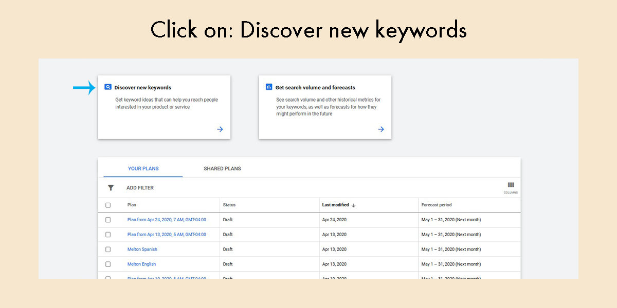The image size is (617, 308).
Task: Click the Status column header
Action: [x=229, y=205]
